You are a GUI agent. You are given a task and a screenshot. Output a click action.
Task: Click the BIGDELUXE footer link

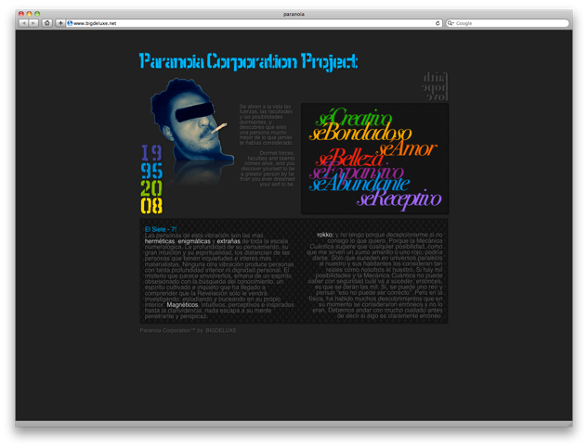[x=221, y=330]
